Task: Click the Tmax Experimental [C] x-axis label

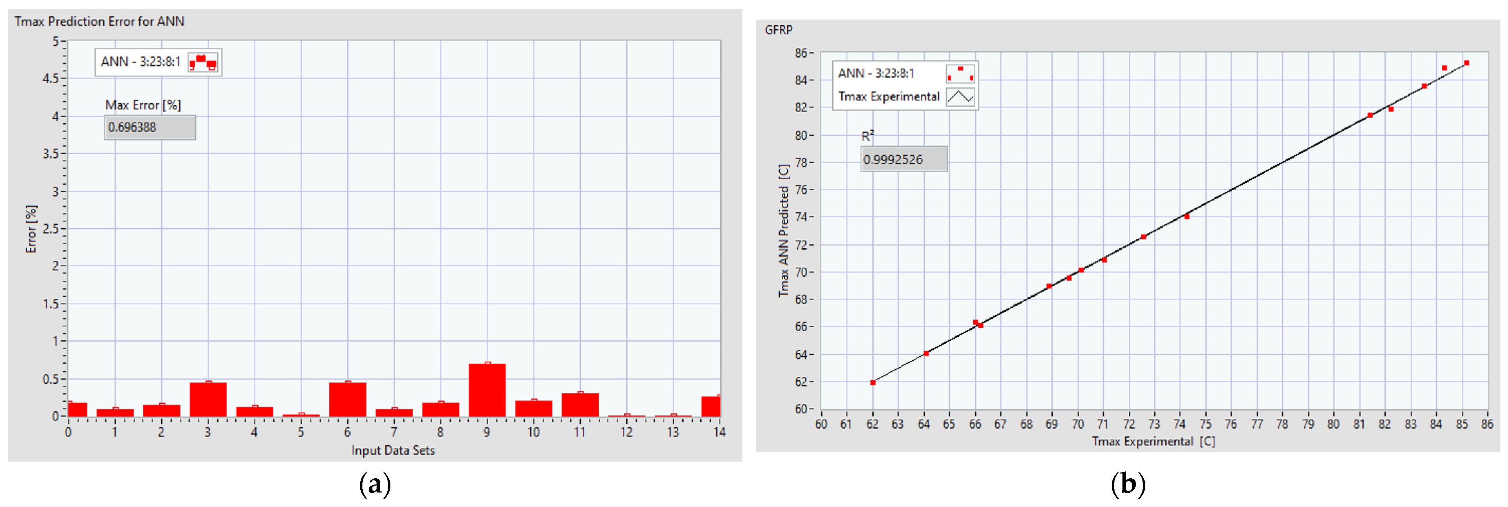Action: [x=1153, y=441]
